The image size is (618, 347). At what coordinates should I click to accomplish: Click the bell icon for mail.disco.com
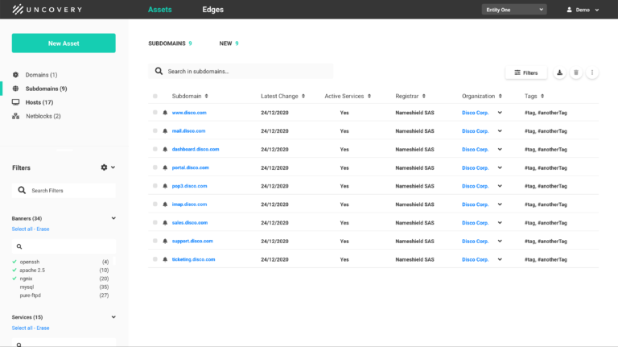coord(165,131)
